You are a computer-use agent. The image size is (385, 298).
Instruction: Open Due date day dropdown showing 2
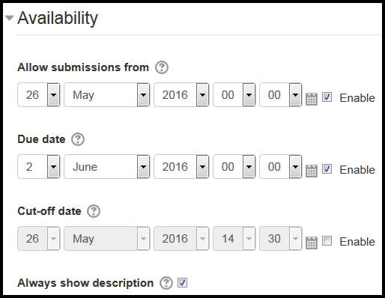click(x=39, y=167)
